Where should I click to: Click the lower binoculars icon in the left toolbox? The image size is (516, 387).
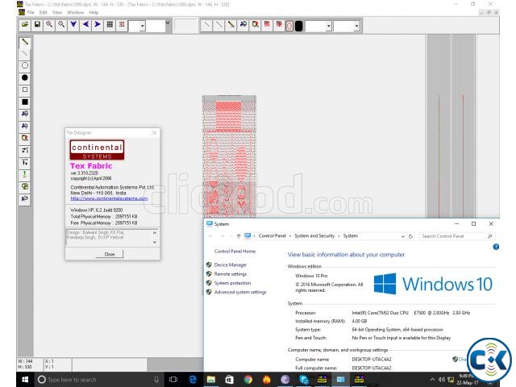pyautogui.click(x=25, y=126)
